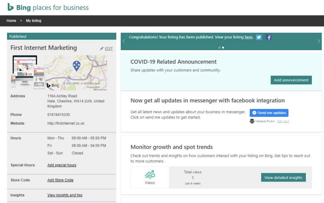Click the '116A Ashley Road' address line
This screenshot has height=203, width=324.
click(x=62, y=96)
